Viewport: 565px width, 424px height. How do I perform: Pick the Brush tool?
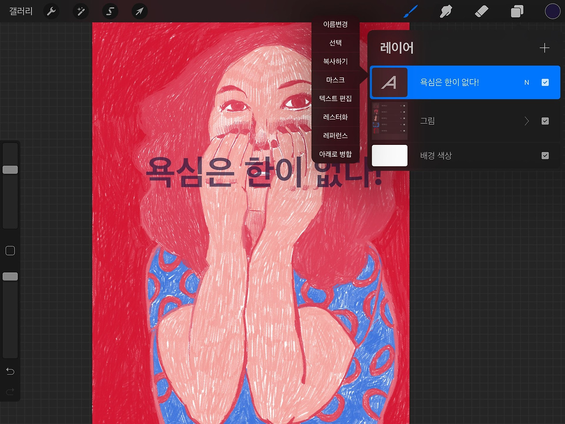[410, 11]
